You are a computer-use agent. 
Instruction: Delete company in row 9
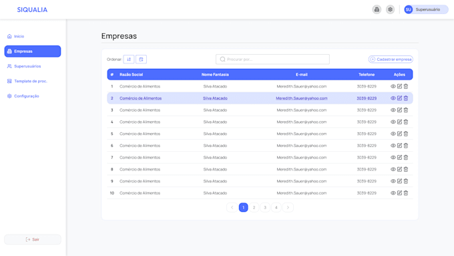[406, 181]
